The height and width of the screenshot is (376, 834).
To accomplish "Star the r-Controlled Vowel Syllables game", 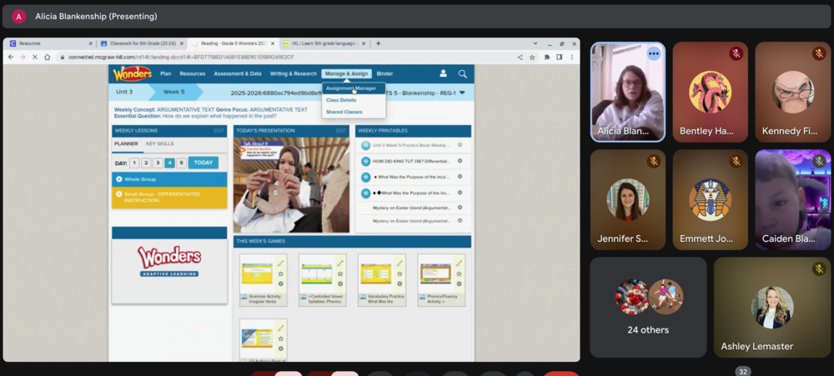I will coord(340,273).
